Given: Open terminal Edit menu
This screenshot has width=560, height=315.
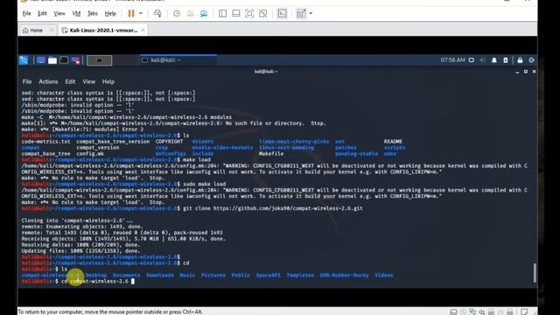Looking at the screenshot, I should 70,81.
